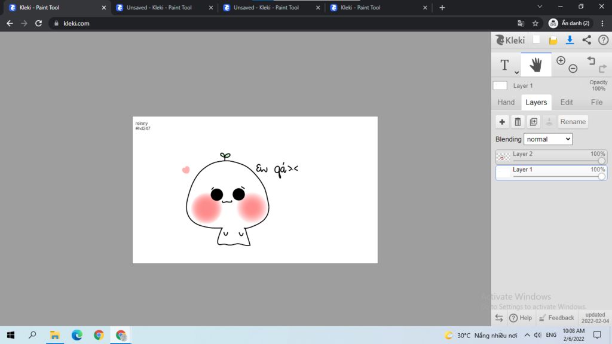Click the Layer 1 opacity slider handle
The height and width of the screenshot is (344, 612).
click(x=601, y=176)
